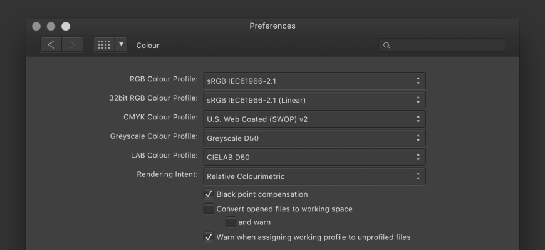Enable Convert opened files to working space

[x=209, y=209]
